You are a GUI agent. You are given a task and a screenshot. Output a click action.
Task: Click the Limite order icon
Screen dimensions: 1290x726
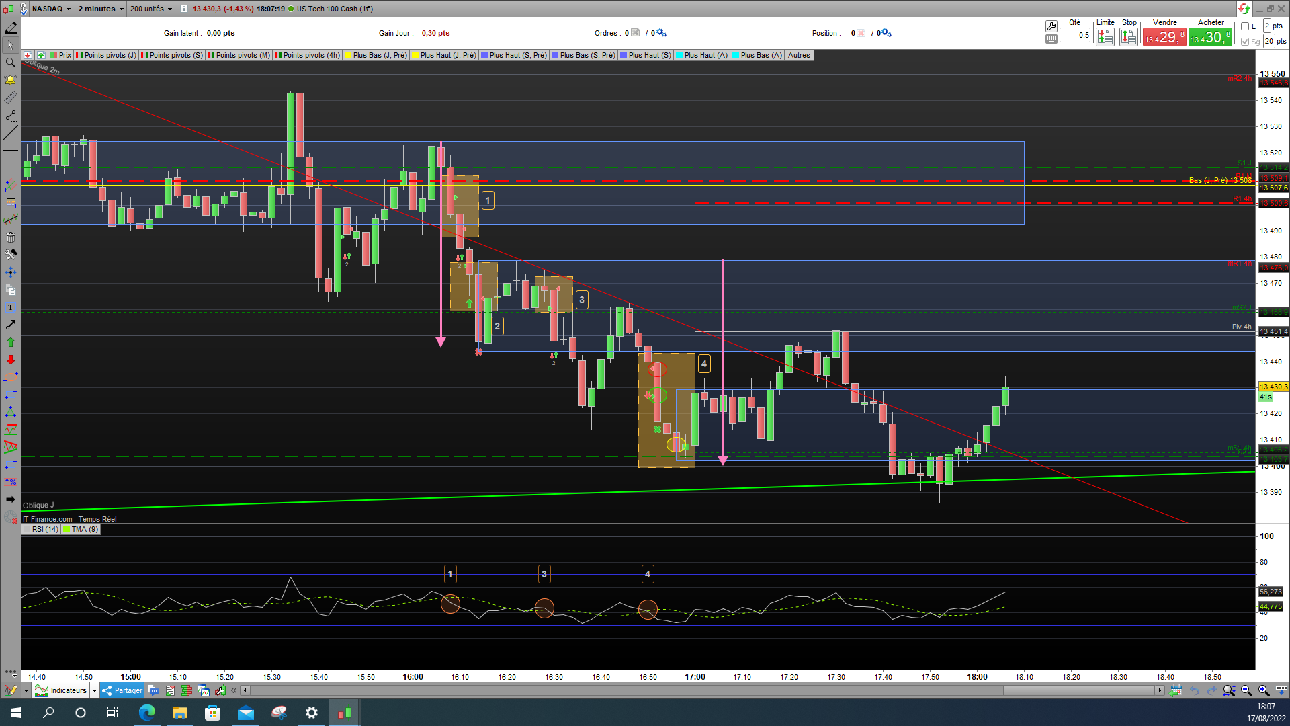[1105, 37]
